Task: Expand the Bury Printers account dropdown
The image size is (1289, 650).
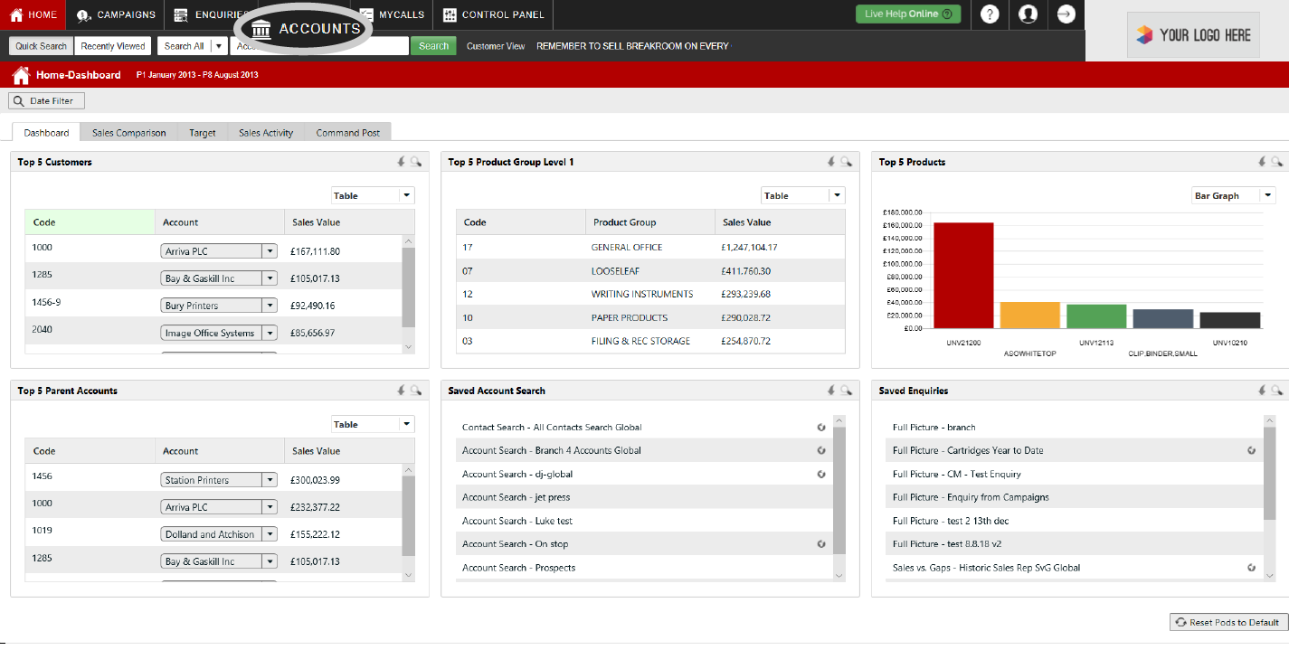Action: tap(269, 306)
